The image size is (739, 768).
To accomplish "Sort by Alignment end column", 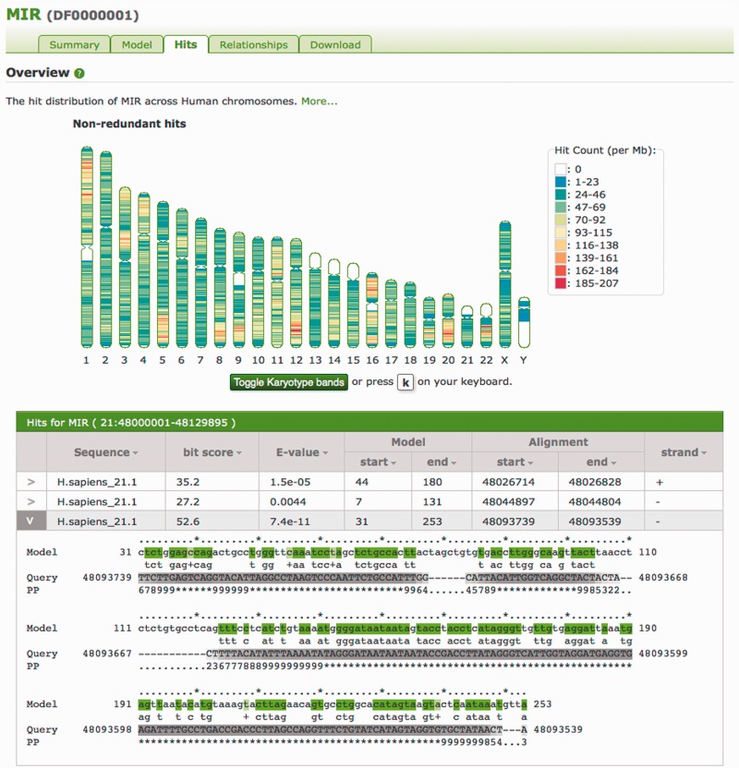I will pos(600,462).
